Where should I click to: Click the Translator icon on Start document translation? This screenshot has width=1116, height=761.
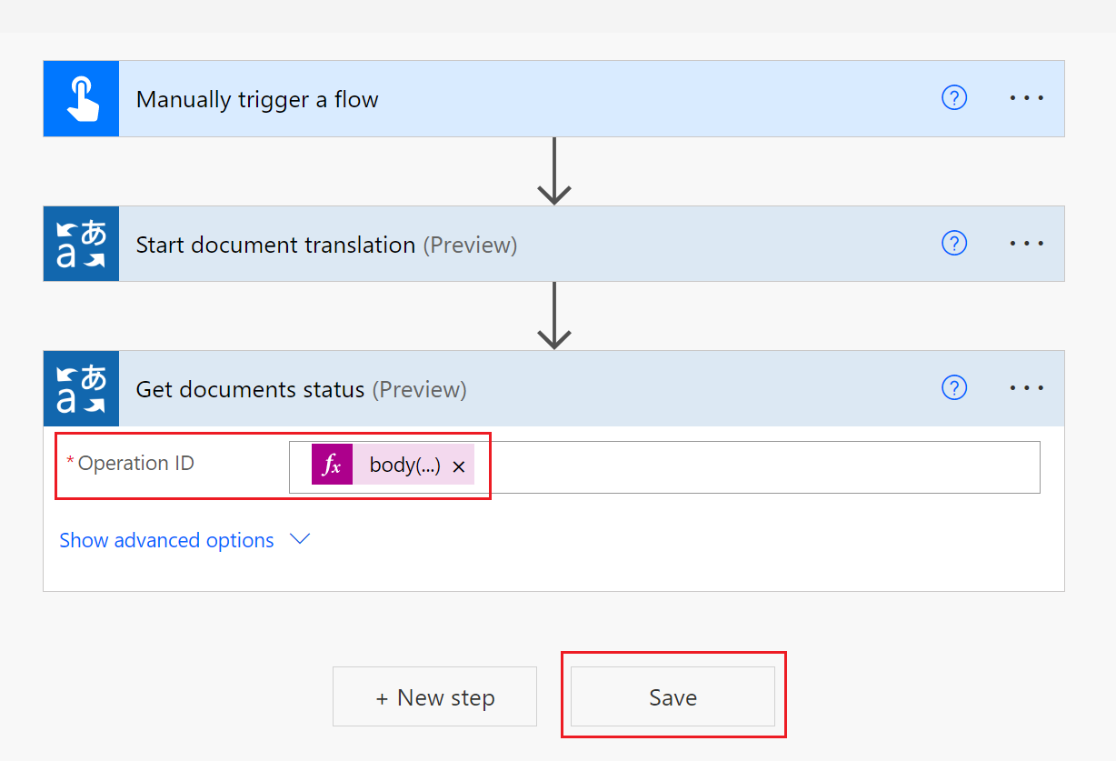[x=80, y=244]
